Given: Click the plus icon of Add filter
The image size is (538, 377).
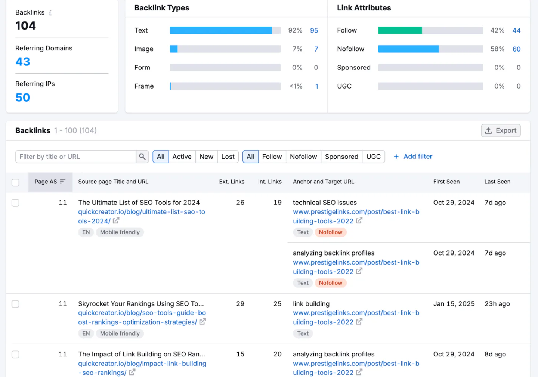Looking at the screenshot, I should (x=396, y=157).
